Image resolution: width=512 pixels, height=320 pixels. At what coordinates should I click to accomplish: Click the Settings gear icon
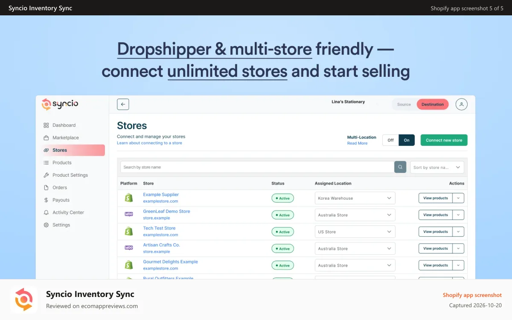46,225
